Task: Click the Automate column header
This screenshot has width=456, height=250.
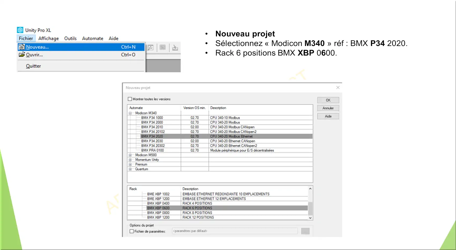Action: pos(136,108)
